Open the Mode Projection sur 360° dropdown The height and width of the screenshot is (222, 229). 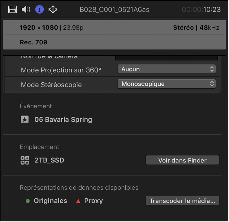pyautogui.click(x=166, y=69)
